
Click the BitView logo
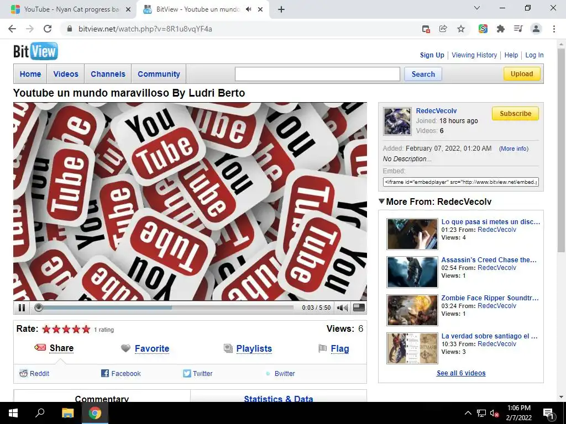click(x=35, y=51)
